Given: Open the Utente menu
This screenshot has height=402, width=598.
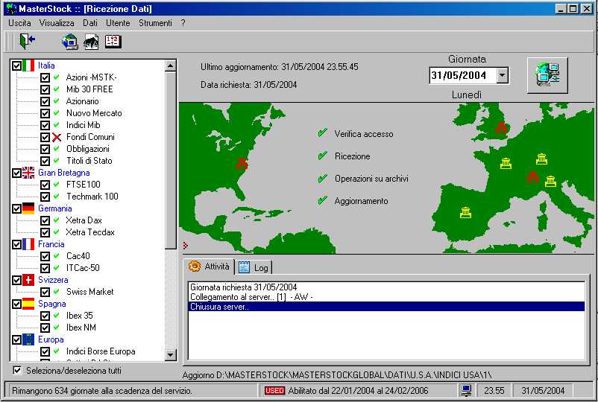Looking at the screenshot, I should [119, 23].
